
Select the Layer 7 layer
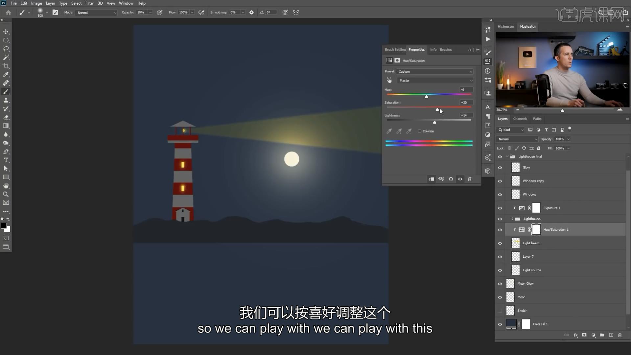click(x=565, y=257)
